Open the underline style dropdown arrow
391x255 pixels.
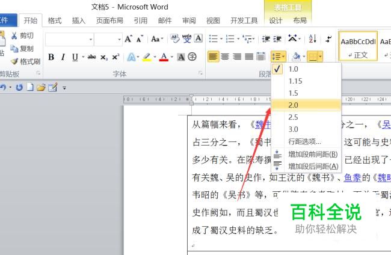tap(83, 57)
